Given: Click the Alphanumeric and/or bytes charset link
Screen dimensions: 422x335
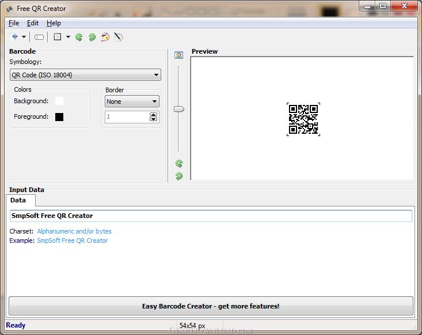Looking at the screenshot, I should pyautogui.click(x=74, y=231).
